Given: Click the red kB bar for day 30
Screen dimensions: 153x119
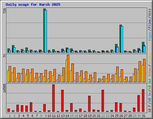Looking at the screenshot, I should click(139, 104).
